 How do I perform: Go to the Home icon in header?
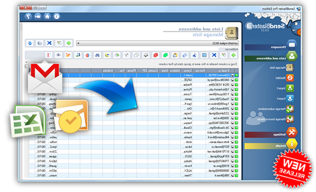pyautogui.click(x=47, y=16)
